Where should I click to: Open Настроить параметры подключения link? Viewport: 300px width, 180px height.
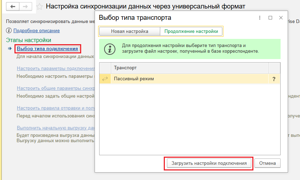56,69
